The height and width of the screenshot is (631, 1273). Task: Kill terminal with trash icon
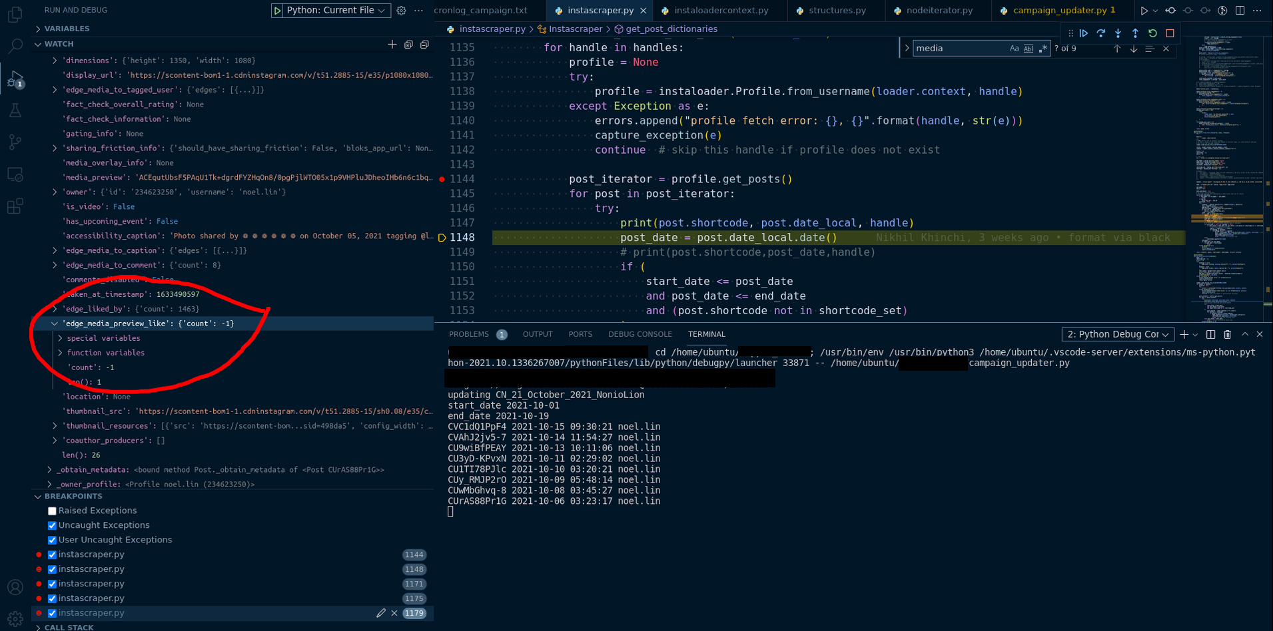point(1228,335)
